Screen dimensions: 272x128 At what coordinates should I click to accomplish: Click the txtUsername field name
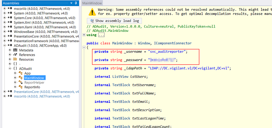[x=143, y=85]
